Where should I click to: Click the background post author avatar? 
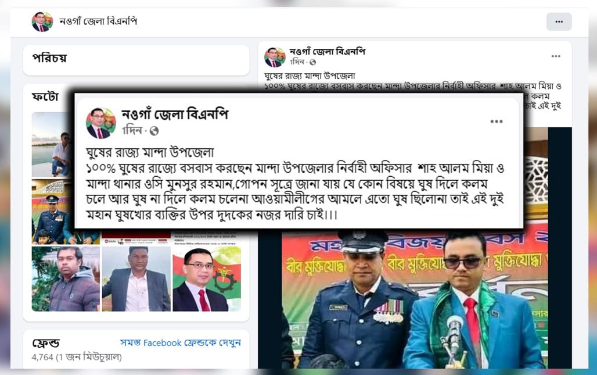click(275, 57)
